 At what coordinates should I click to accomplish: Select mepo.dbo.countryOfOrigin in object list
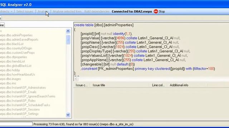click(x=16, y=48)
